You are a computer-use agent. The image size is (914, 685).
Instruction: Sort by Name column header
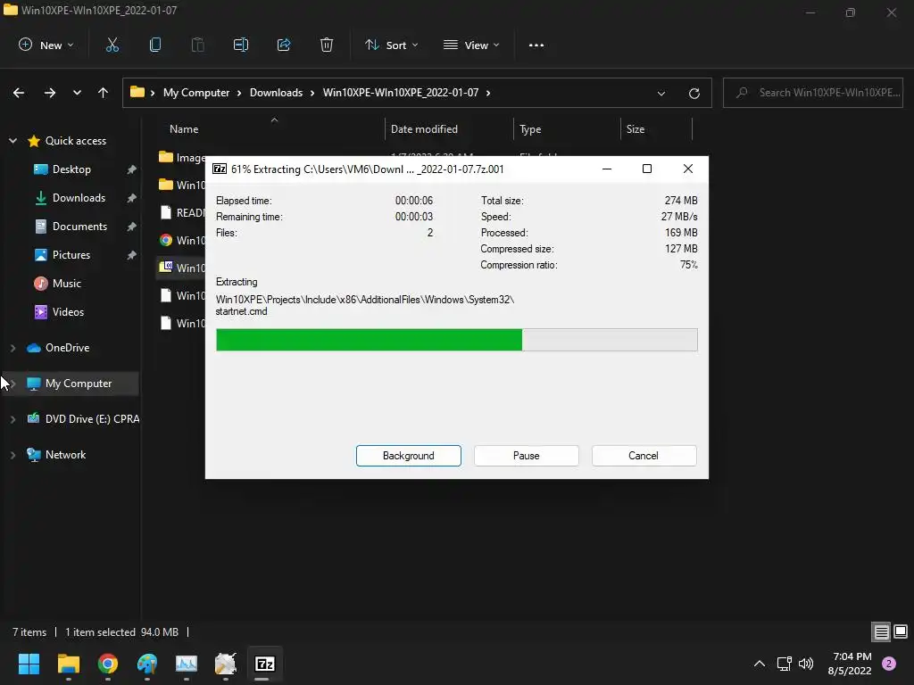[x=184, y=129]
